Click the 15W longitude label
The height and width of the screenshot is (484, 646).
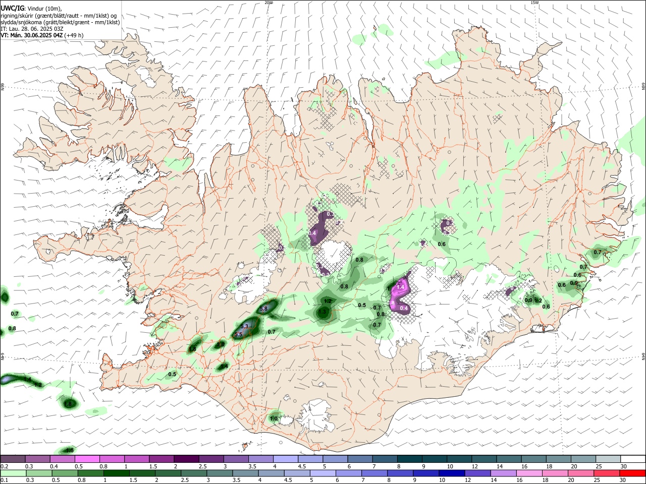coord(534,3)
